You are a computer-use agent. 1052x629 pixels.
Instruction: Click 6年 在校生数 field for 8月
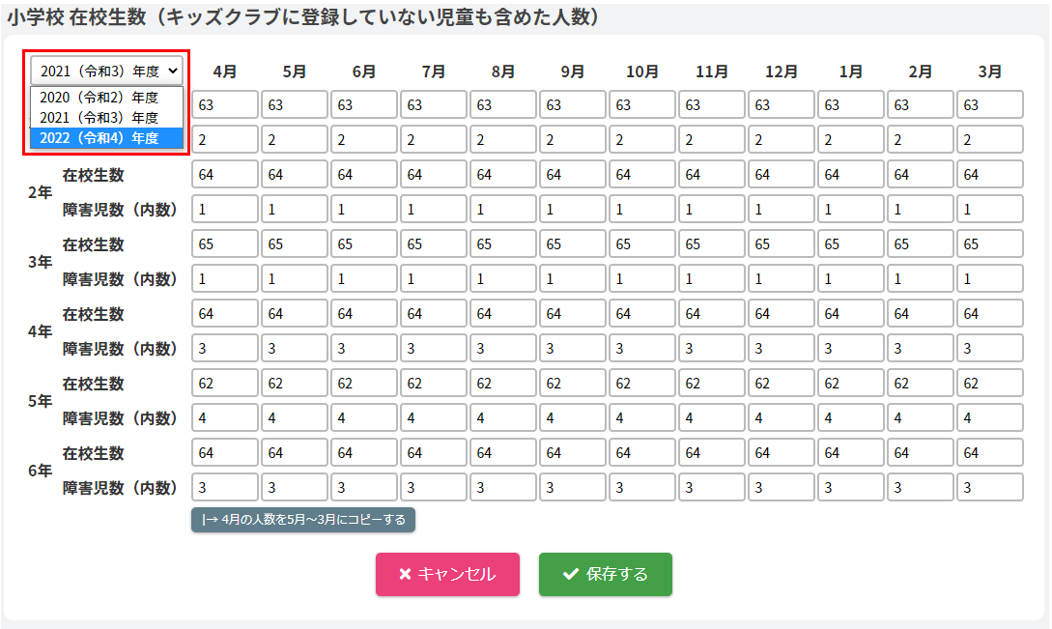click(x=503, y=452)
